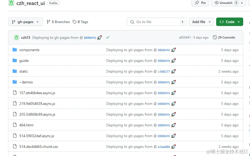Screen dimensions: 250x156
Task: Open file 255.5d868b99.async.js
Action: click(37, 114)
